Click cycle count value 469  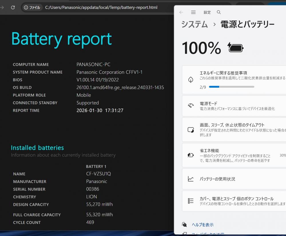coord(90,222)
